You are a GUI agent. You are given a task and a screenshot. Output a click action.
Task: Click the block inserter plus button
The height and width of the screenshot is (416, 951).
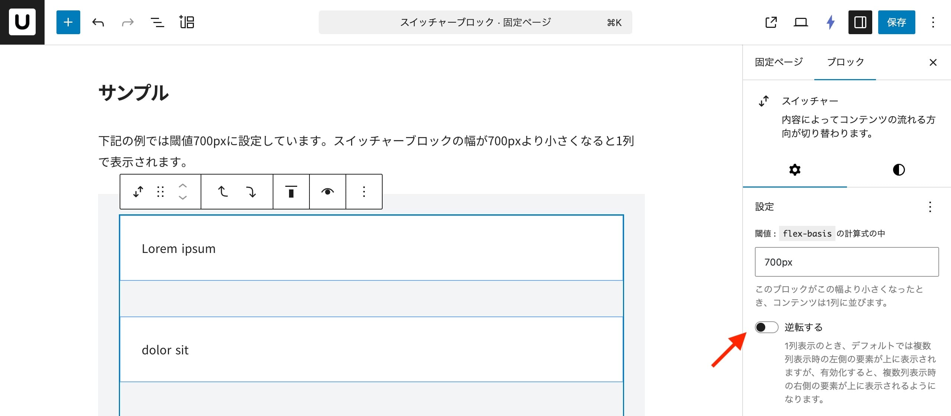(68, 22)
